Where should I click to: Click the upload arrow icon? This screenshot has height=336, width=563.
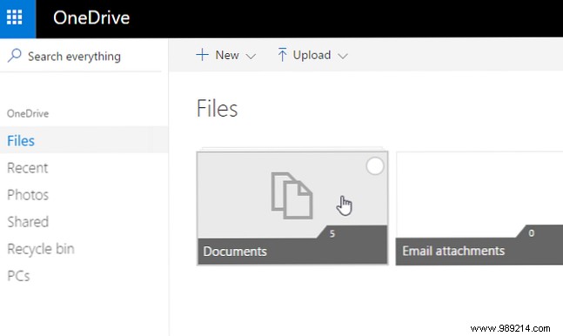pyautogui.click(x=282, y=55)
